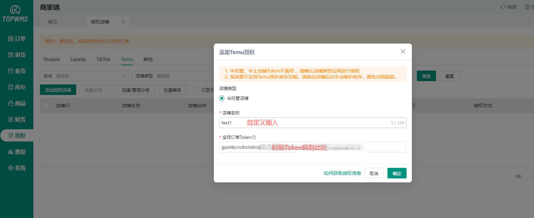Select the Temu platform tab
This screenshot has height=218, width=534.
click(127, 59)
